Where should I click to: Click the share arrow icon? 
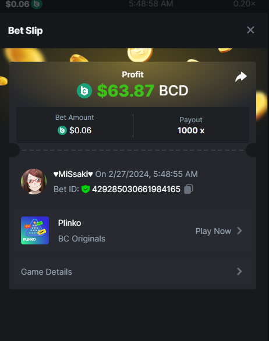(x=241, y=77)
